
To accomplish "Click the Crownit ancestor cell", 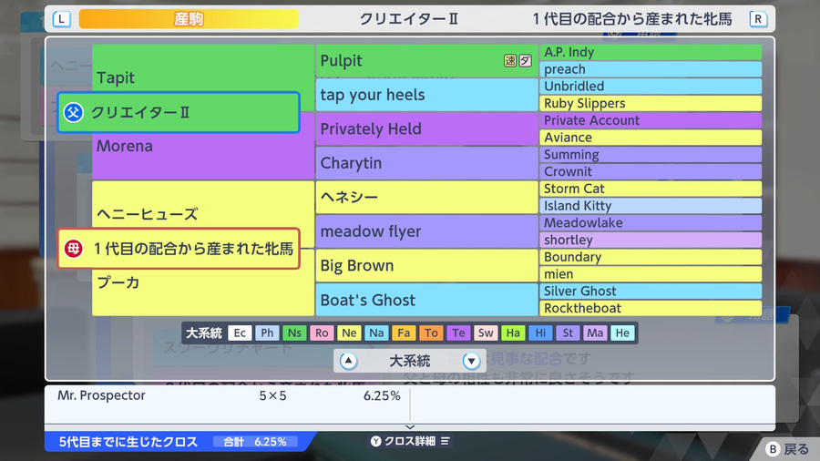I will coord(651,171).
